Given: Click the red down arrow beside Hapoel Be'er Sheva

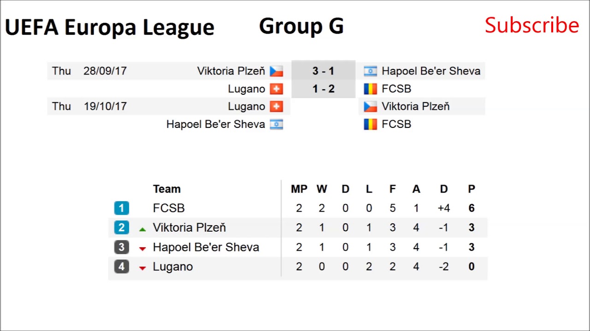Looking at the screenshot, I should point(142,249).
